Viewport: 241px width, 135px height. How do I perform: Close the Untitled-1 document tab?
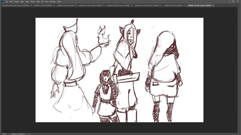54,5
